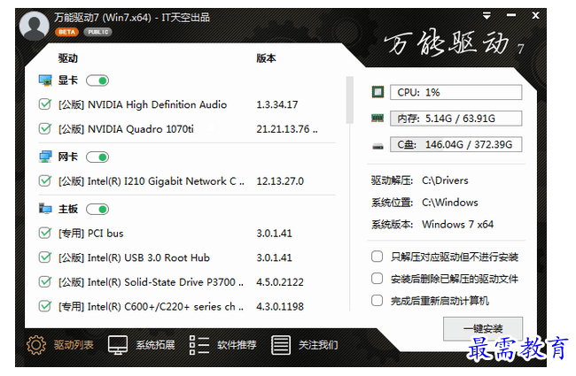This screenshot has height=376, width=576.
Task: Click the 驱动 column header
Action: [x=68, y=58]
